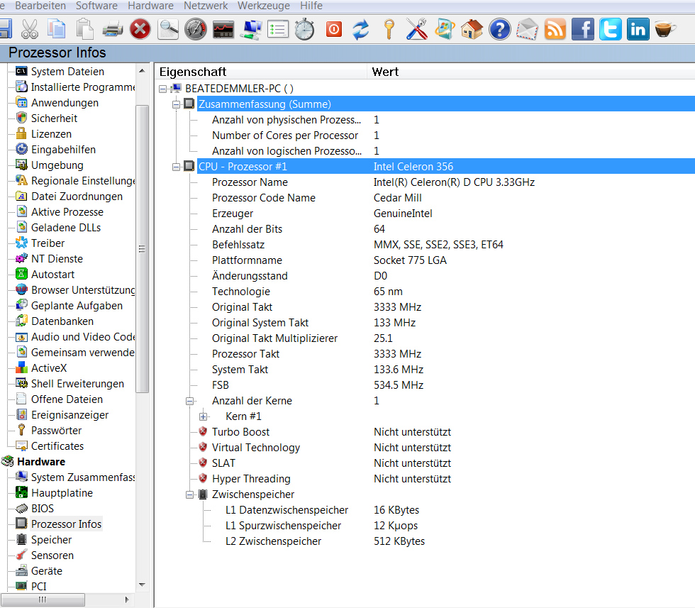Open the Hilfe menu

point(311,6)
